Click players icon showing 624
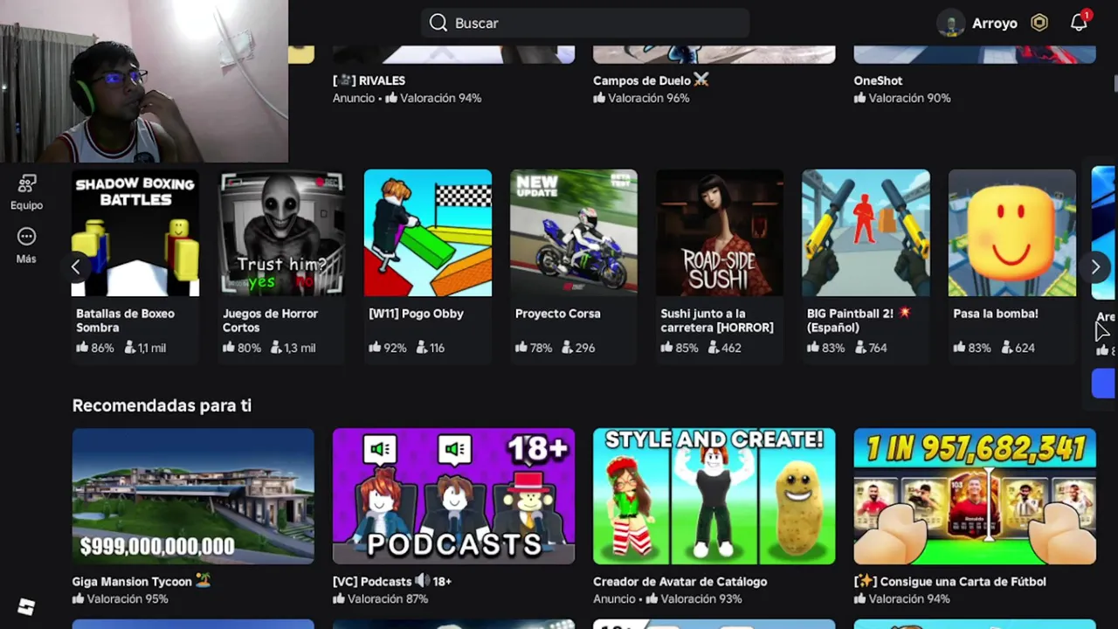 click(1006, 348)
